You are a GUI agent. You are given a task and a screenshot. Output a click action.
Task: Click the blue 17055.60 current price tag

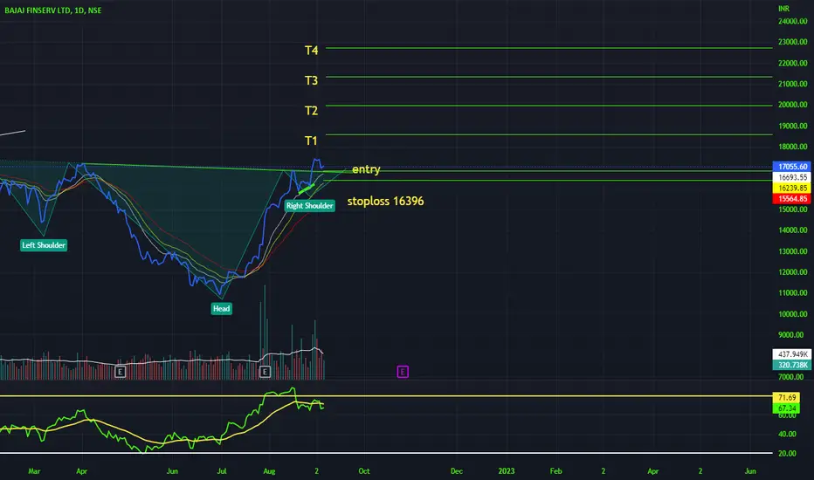point(792,167)
